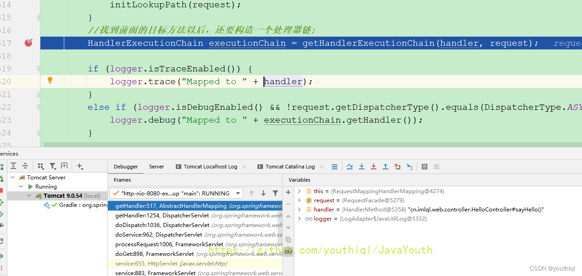Collapse the Tomcat Server tree node

pyautogui.click(x=13, y=177)
